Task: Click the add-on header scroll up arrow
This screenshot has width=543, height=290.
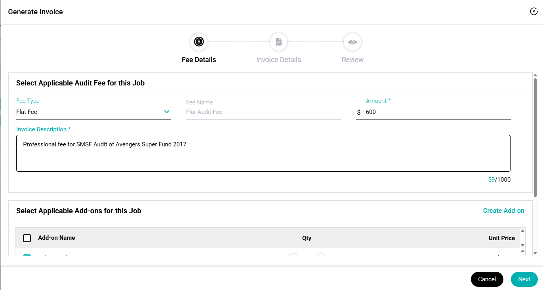Action: click(x=522, y=231)
